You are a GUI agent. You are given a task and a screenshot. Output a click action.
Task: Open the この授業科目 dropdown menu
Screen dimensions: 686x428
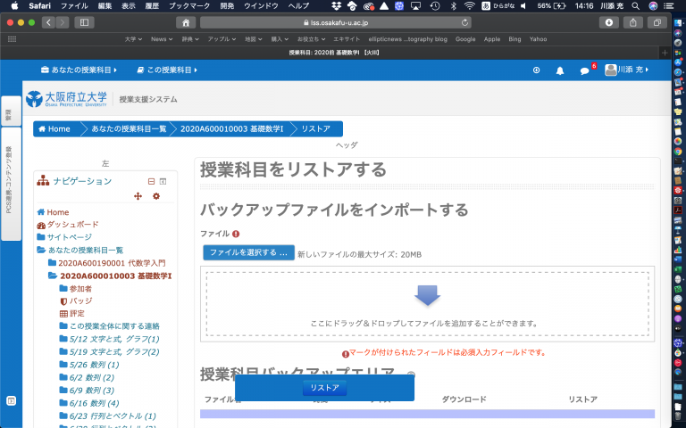167,70
